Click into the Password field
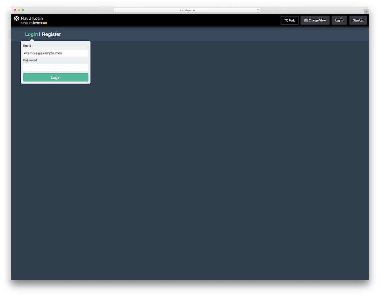 click(x=55, y=68)
